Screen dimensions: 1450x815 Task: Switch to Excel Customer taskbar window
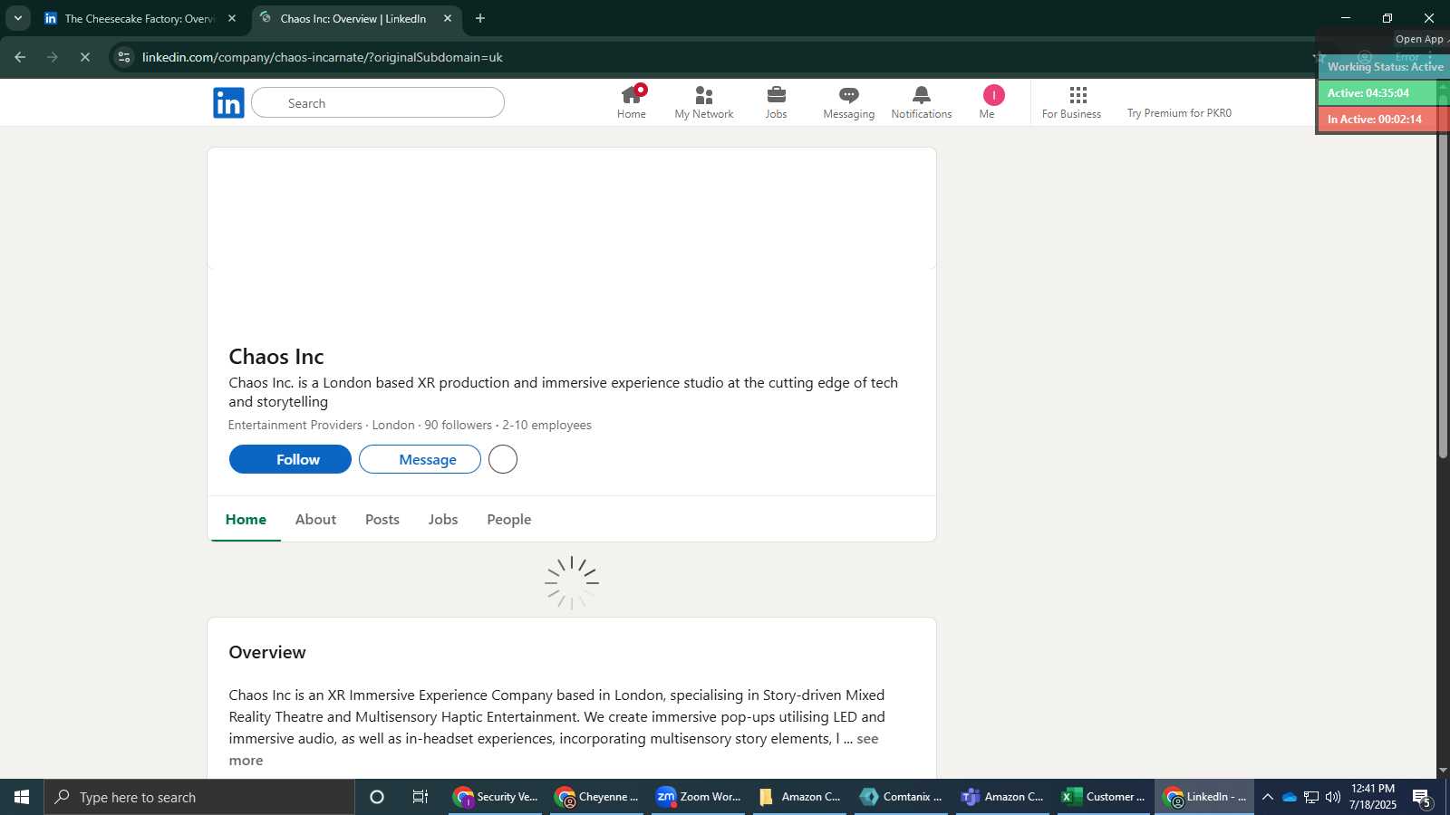[x=1105, y=797]
